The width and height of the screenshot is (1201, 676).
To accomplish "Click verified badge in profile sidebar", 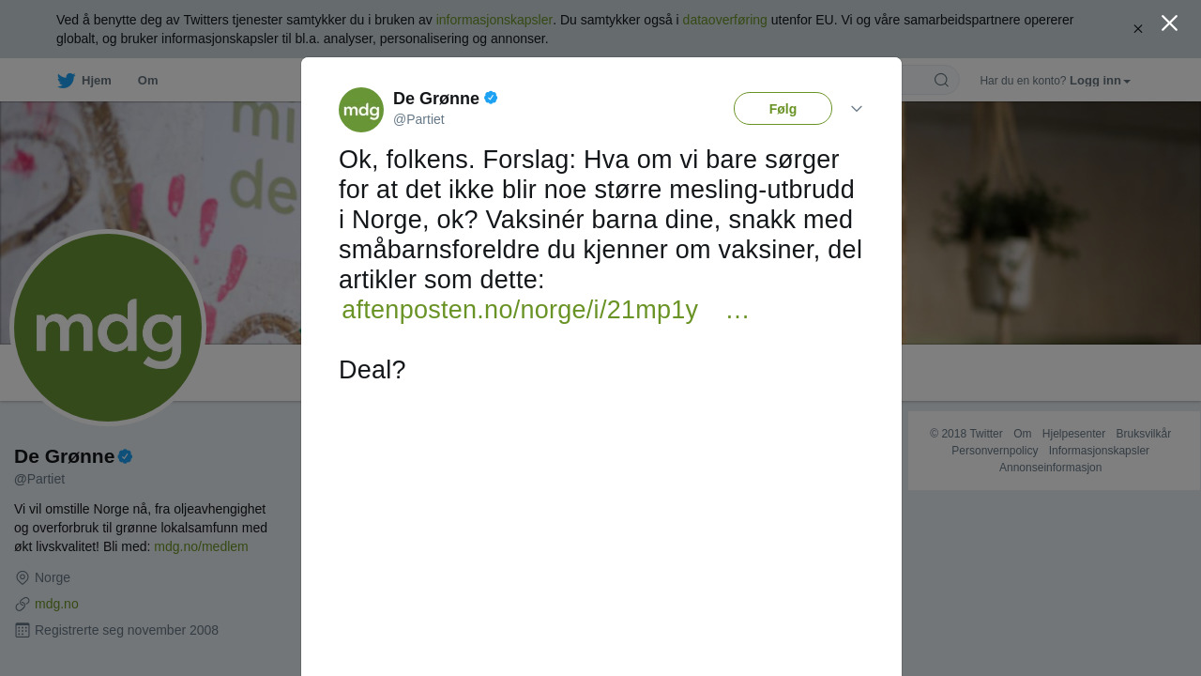I will pos(125,456).
